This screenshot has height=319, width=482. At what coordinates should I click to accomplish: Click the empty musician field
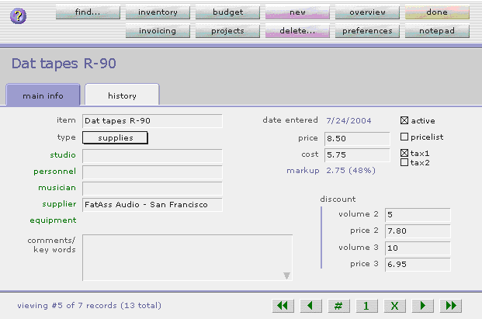(152, 188)
